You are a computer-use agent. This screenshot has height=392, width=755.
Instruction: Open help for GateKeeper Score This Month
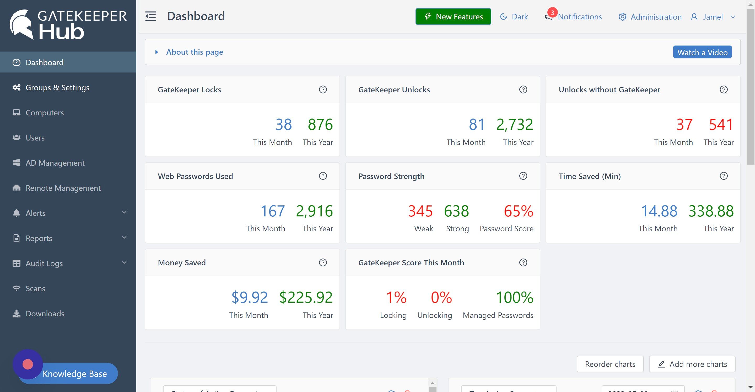coord(523,262)
